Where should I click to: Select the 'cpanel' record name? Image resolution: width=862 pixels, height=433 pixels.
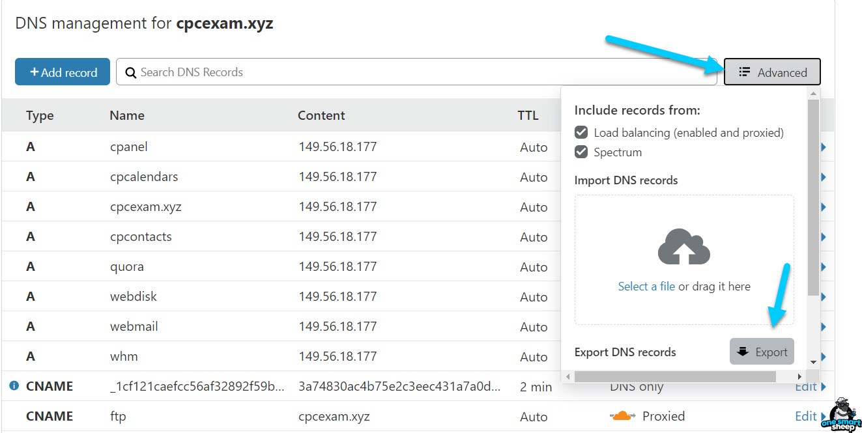pyautogui.click(x=129, y=147)
